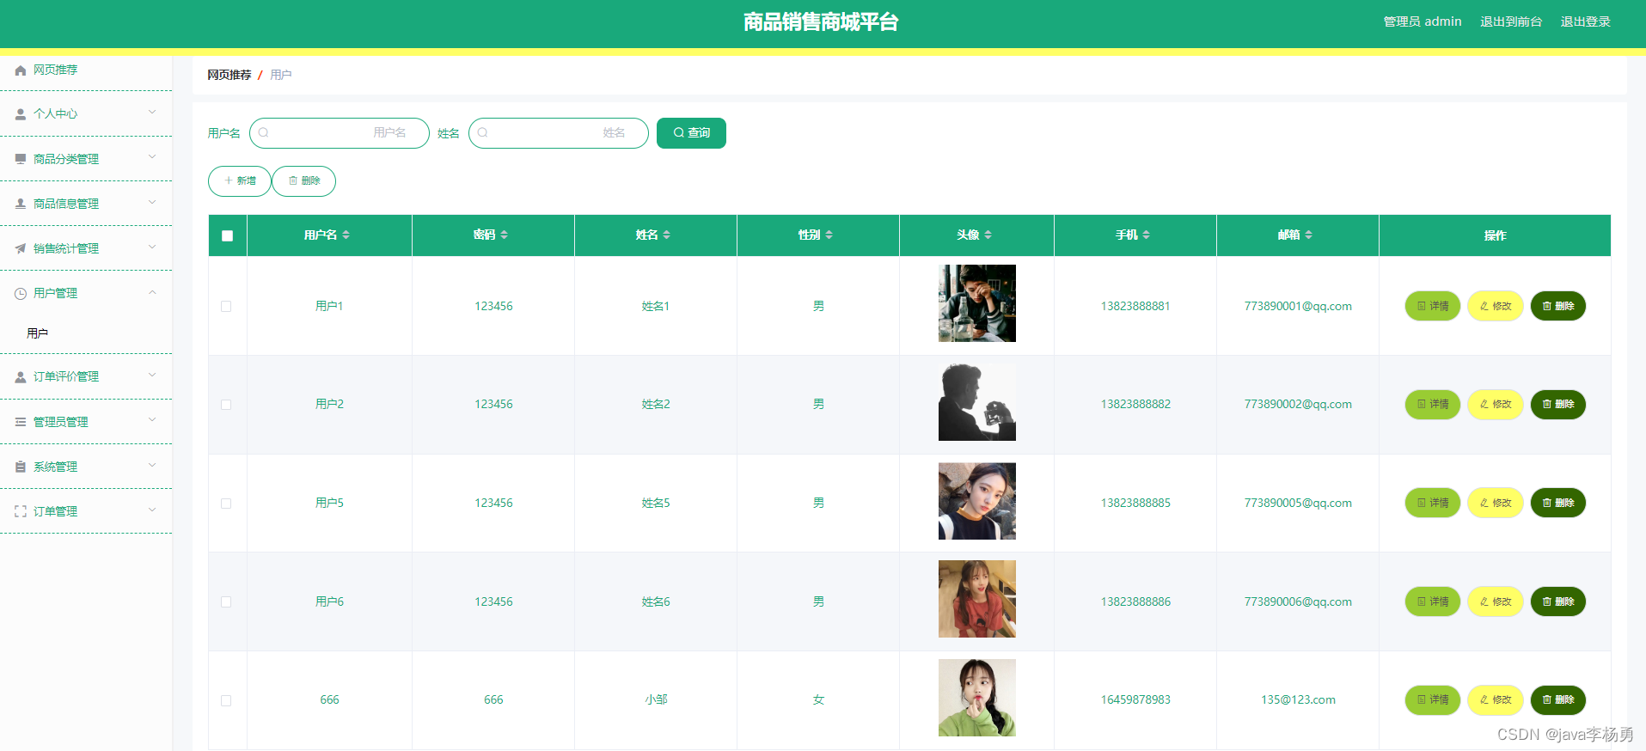Check the row checkbox for 用户2
Screen dimensions: 1646x751
tap(226, 405)
